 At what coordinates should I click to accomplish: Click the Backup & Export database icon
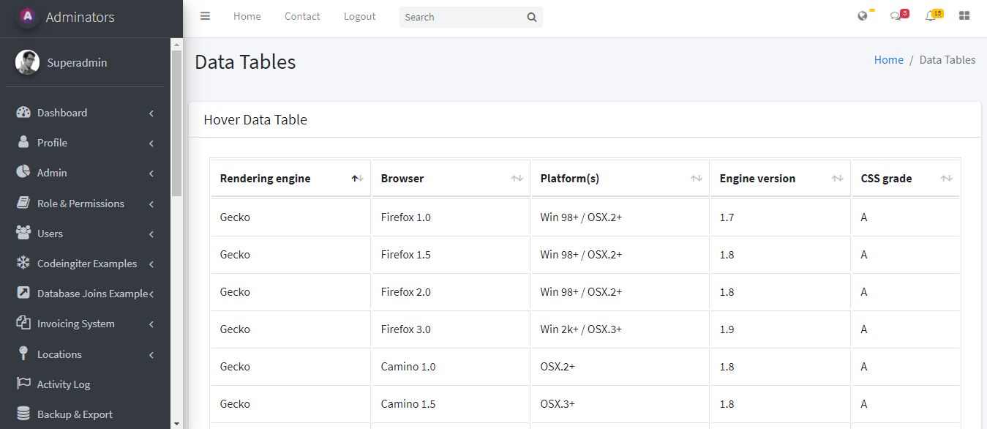coord(23,414)
